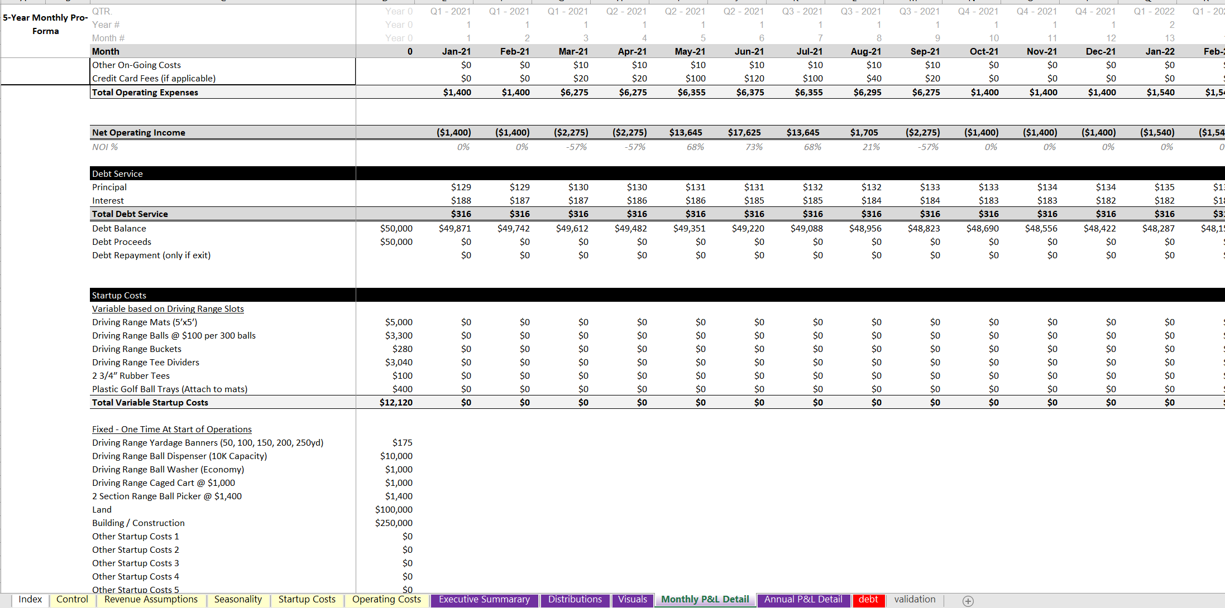Viewport: 1225px width, 608px height.
Task: Open the Executive Summarary sheet
Action: (x=484, y=599)
